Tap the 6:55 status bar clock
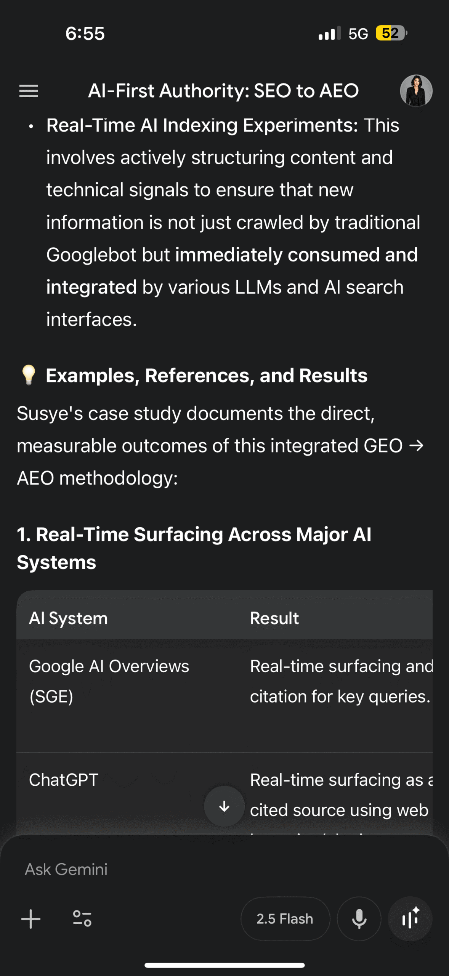 [x=85, y=34]
